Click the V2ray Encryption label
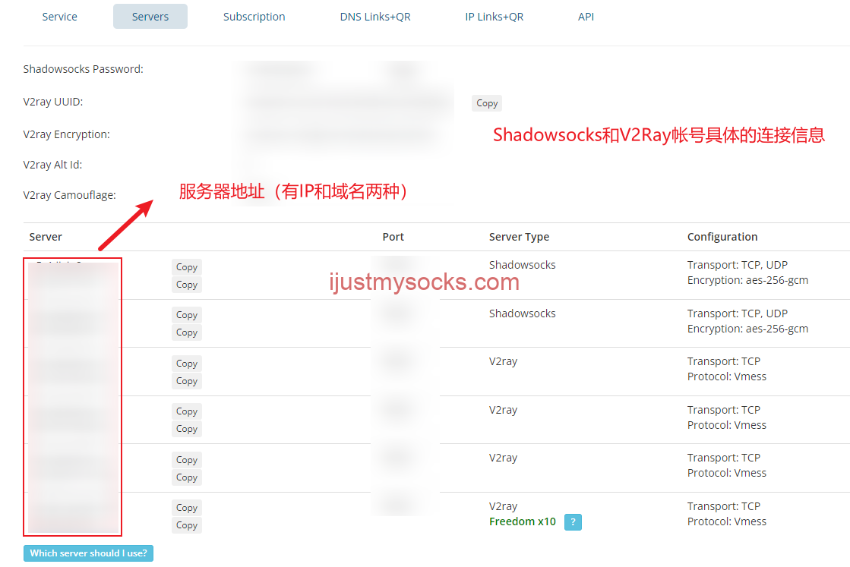Screen dimensions: 850x567 tap(66, 134)
